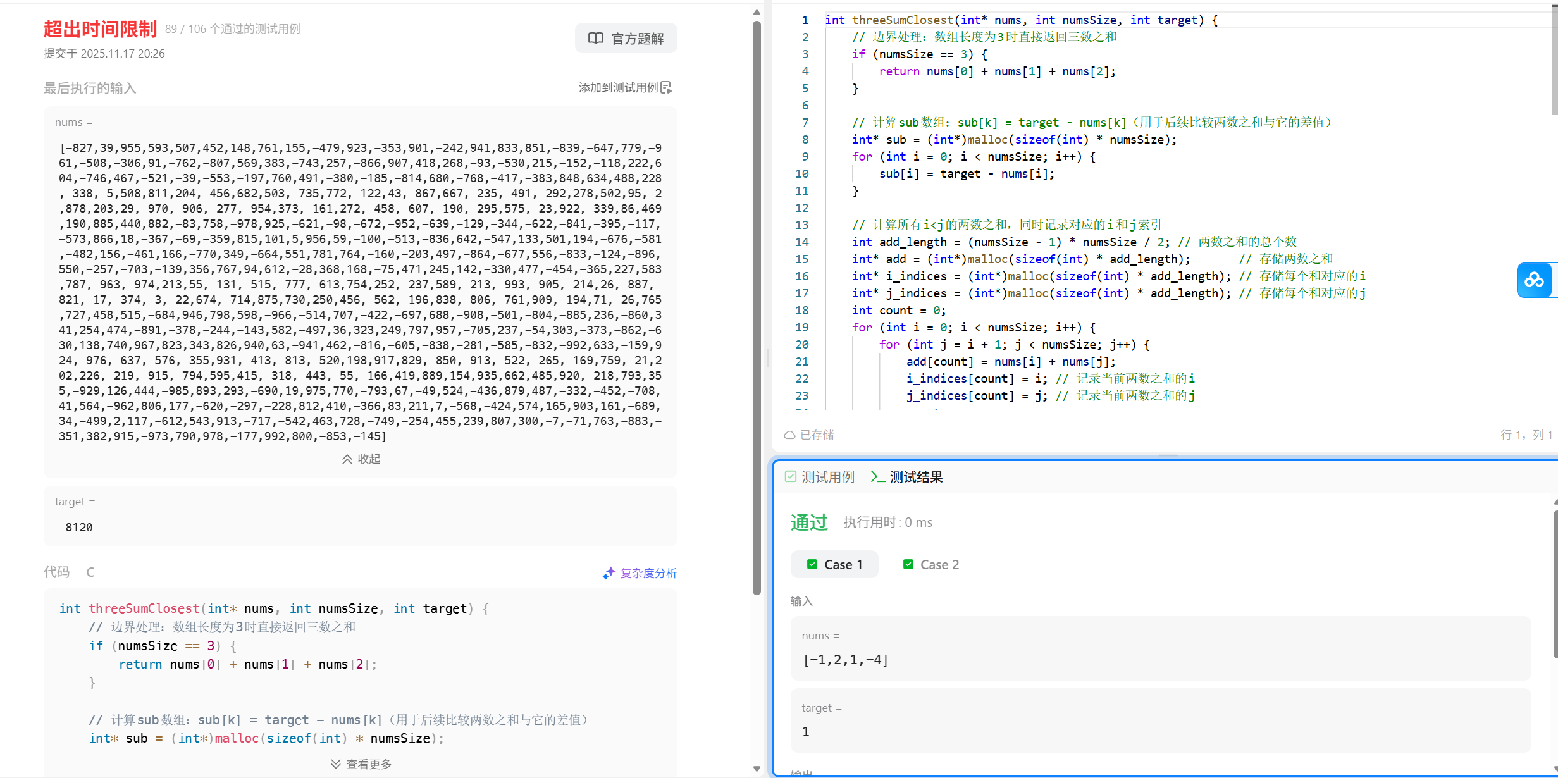Viewport: 1558px width, 778px height.
Task: Open the 复杂度分析 link
Action: 648,573
